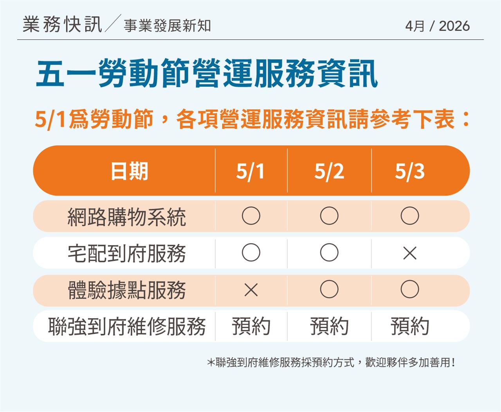The width and height of the screenshot is (501, 412).
Task: Click the 日期 header cell
Action: (x=129, y=171)
